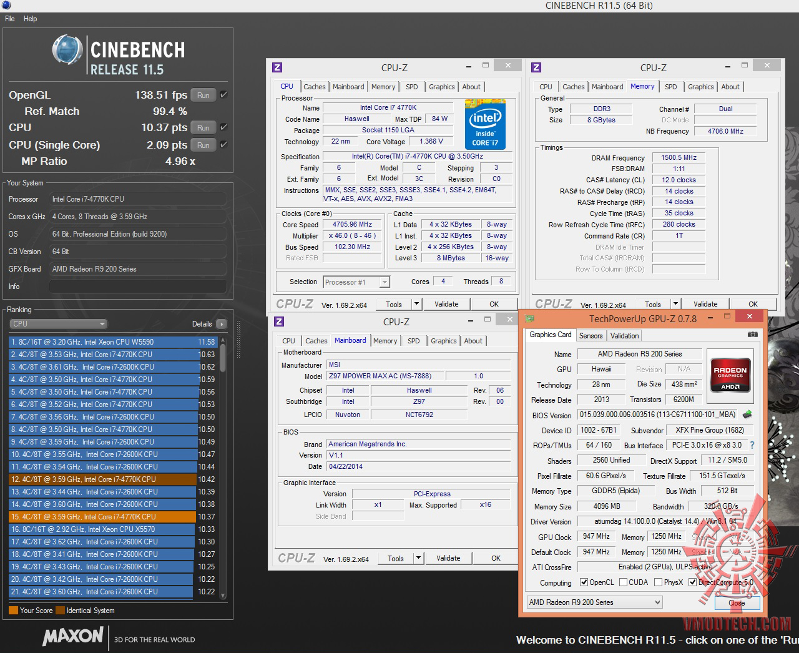Select ranking row 12 scoring 10.42

pos(113,479)
